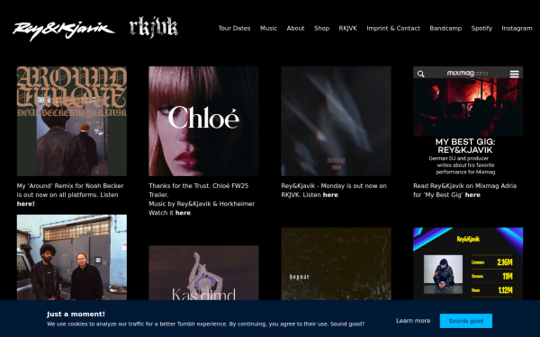Open the dark 'hognar' artwork thumbnail
The height and width of the screenshot is (337, 540).
click(x=336, y=263)
